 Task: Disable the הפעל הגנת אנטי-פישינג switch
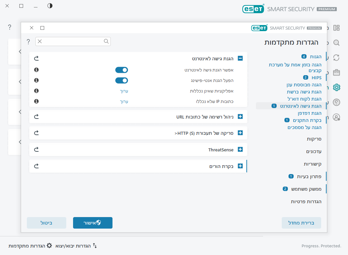pyautogui.click(x=121, y=81)
